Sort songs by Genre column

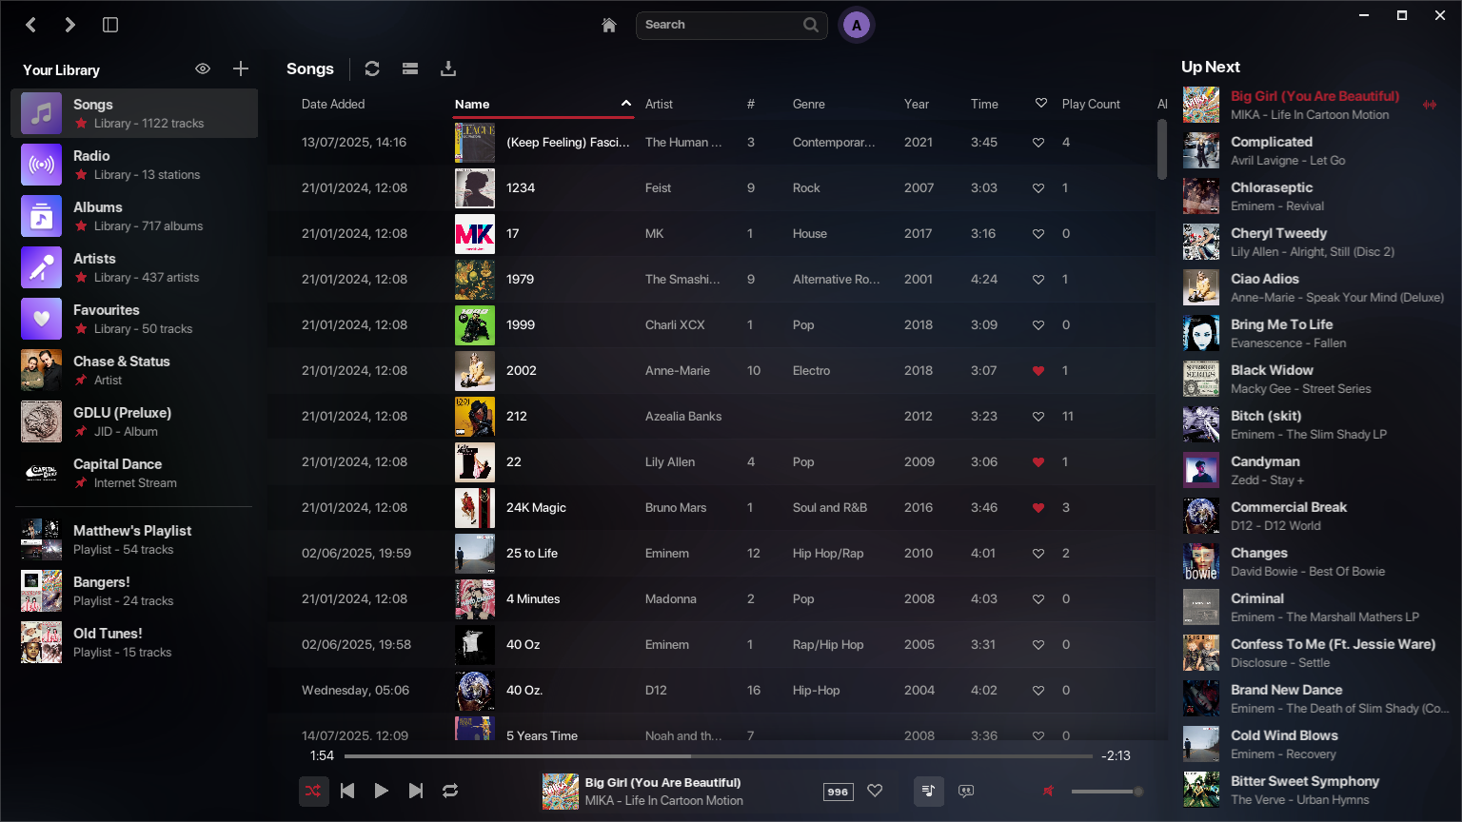click(x=809, y=104)
